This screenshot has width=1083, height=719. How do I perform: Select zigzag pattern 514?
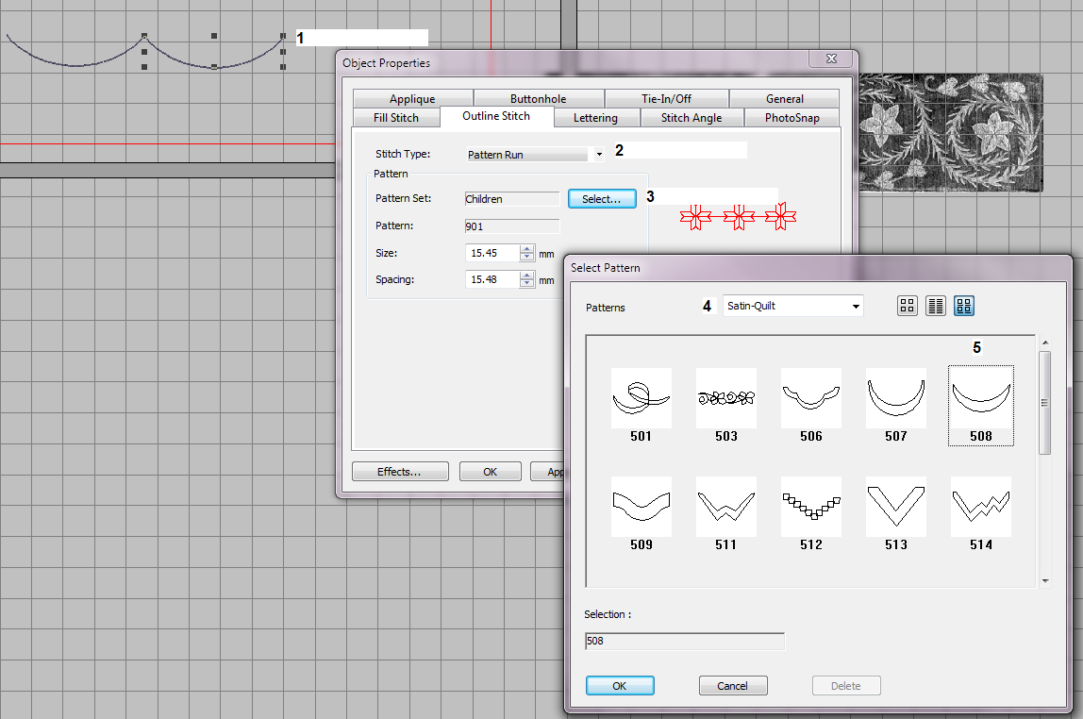coord(981,507)
